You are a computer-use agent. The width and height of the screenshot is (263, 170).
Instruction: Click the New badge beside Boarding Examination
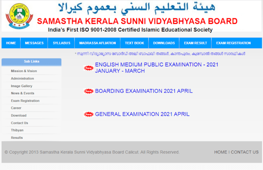click(x=89, y=91)
